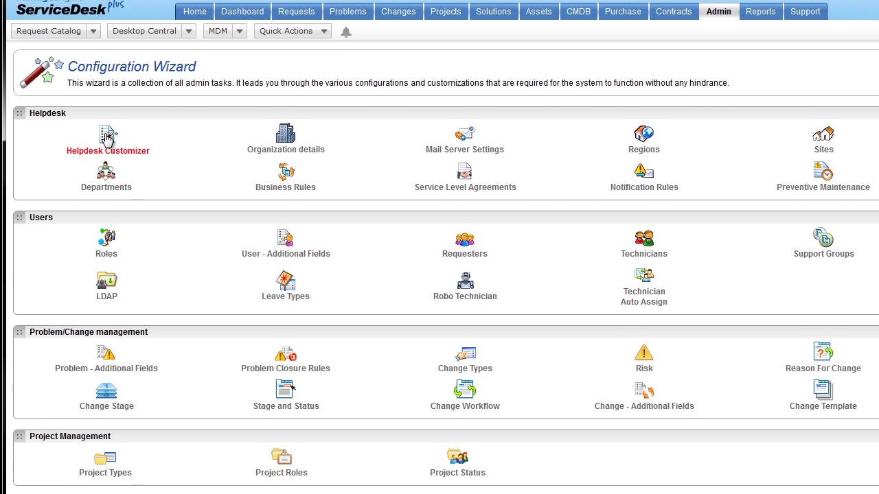
Task: Open the Problem Closure Rules icon
Action: click(286, 353)
